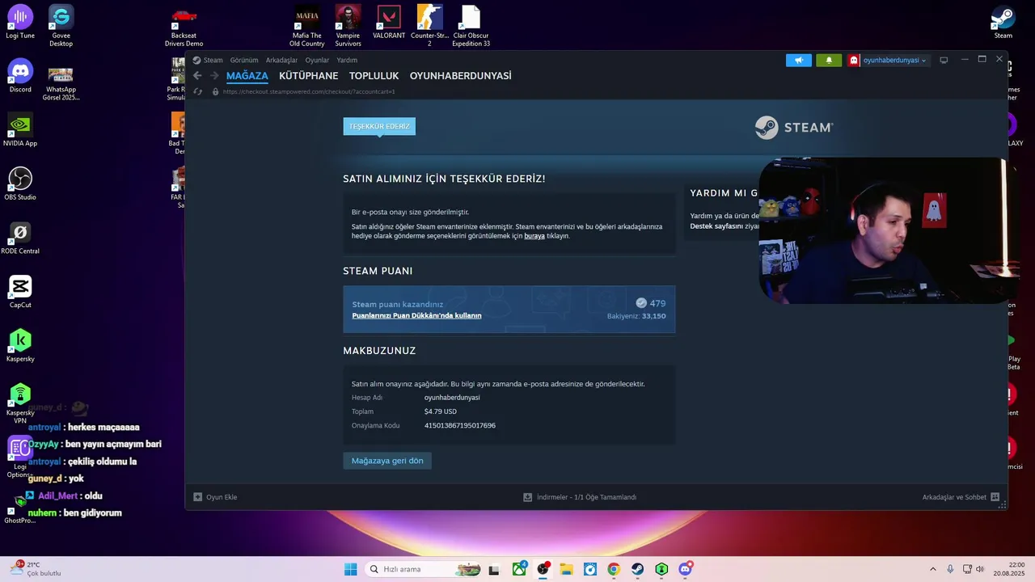Open Discord desktop shortcut
Image resolution: width=1035 pixels, height=582 pixels.
(20, 76)
